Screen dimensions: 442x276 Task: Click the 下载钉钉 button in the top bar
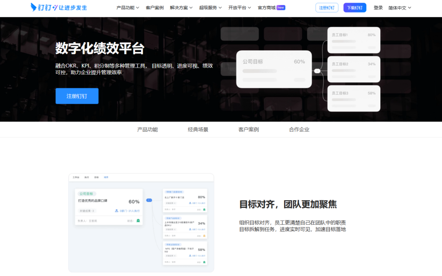(x=354, y=7)
